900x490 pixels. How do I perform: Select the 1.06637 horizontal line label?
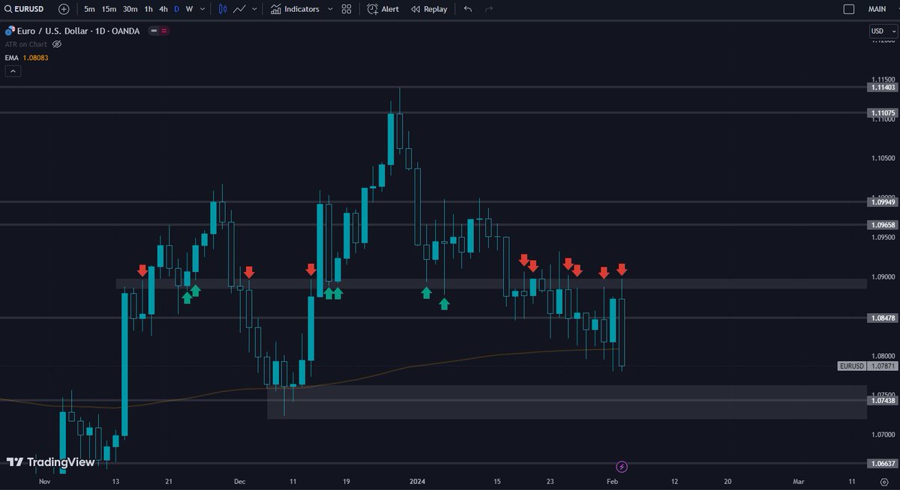tap(882, 463)
